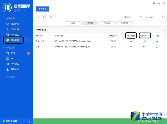
Task: Click the 爱思工具箱 check icon
Action: [4, 121]
